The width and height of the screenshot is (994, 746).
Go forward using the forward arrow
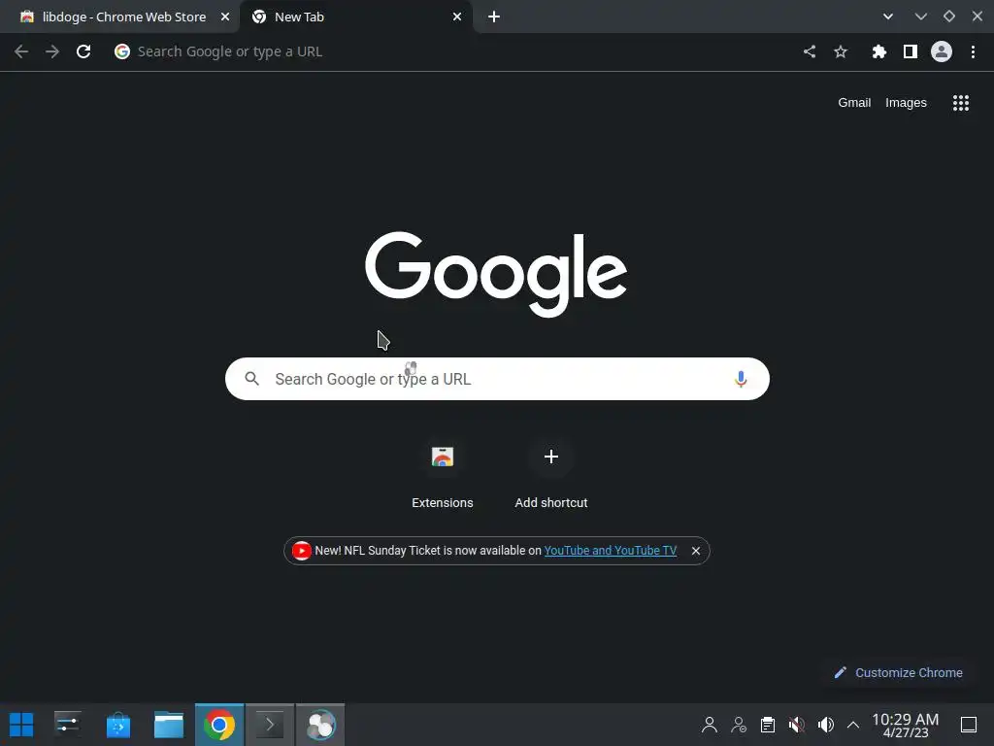coord(52,51)
